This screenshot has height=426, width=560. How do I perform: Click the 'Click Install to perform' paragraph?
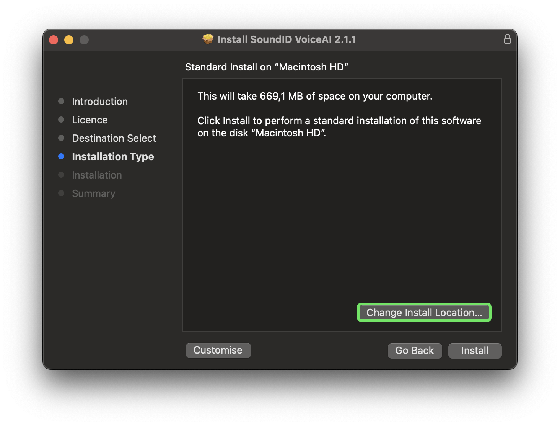[339, 127]
